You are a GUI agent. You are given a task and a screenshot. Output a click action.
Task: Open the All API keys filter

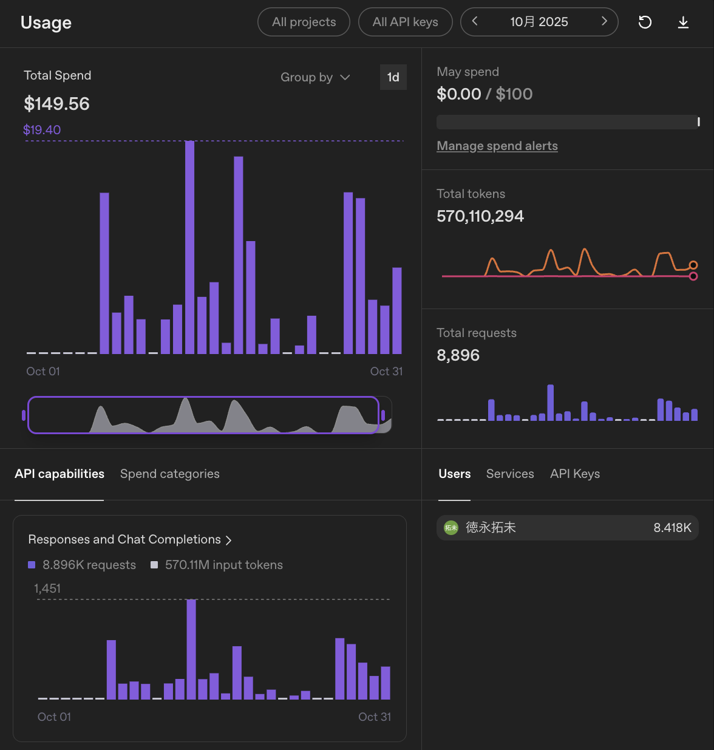pos(405,22)
